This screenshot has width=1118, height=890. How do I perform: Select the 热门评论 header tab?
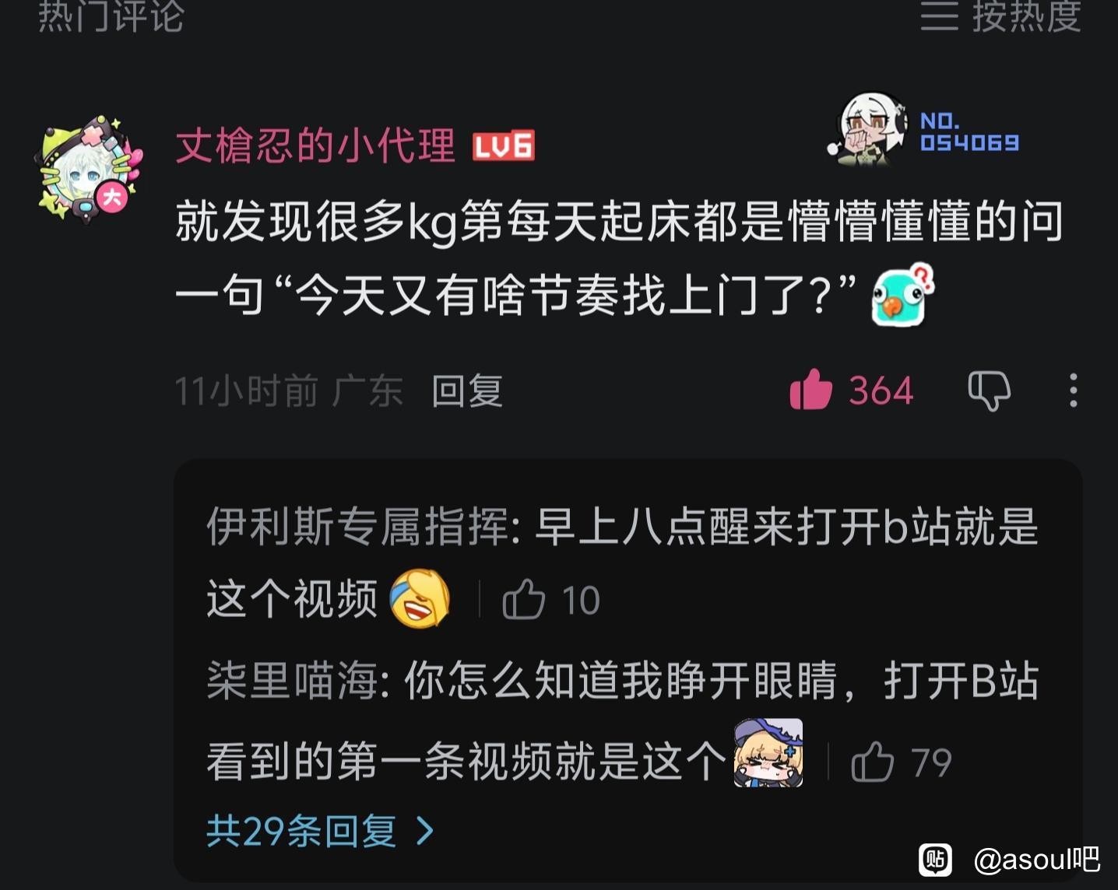[x=111, y=16]
